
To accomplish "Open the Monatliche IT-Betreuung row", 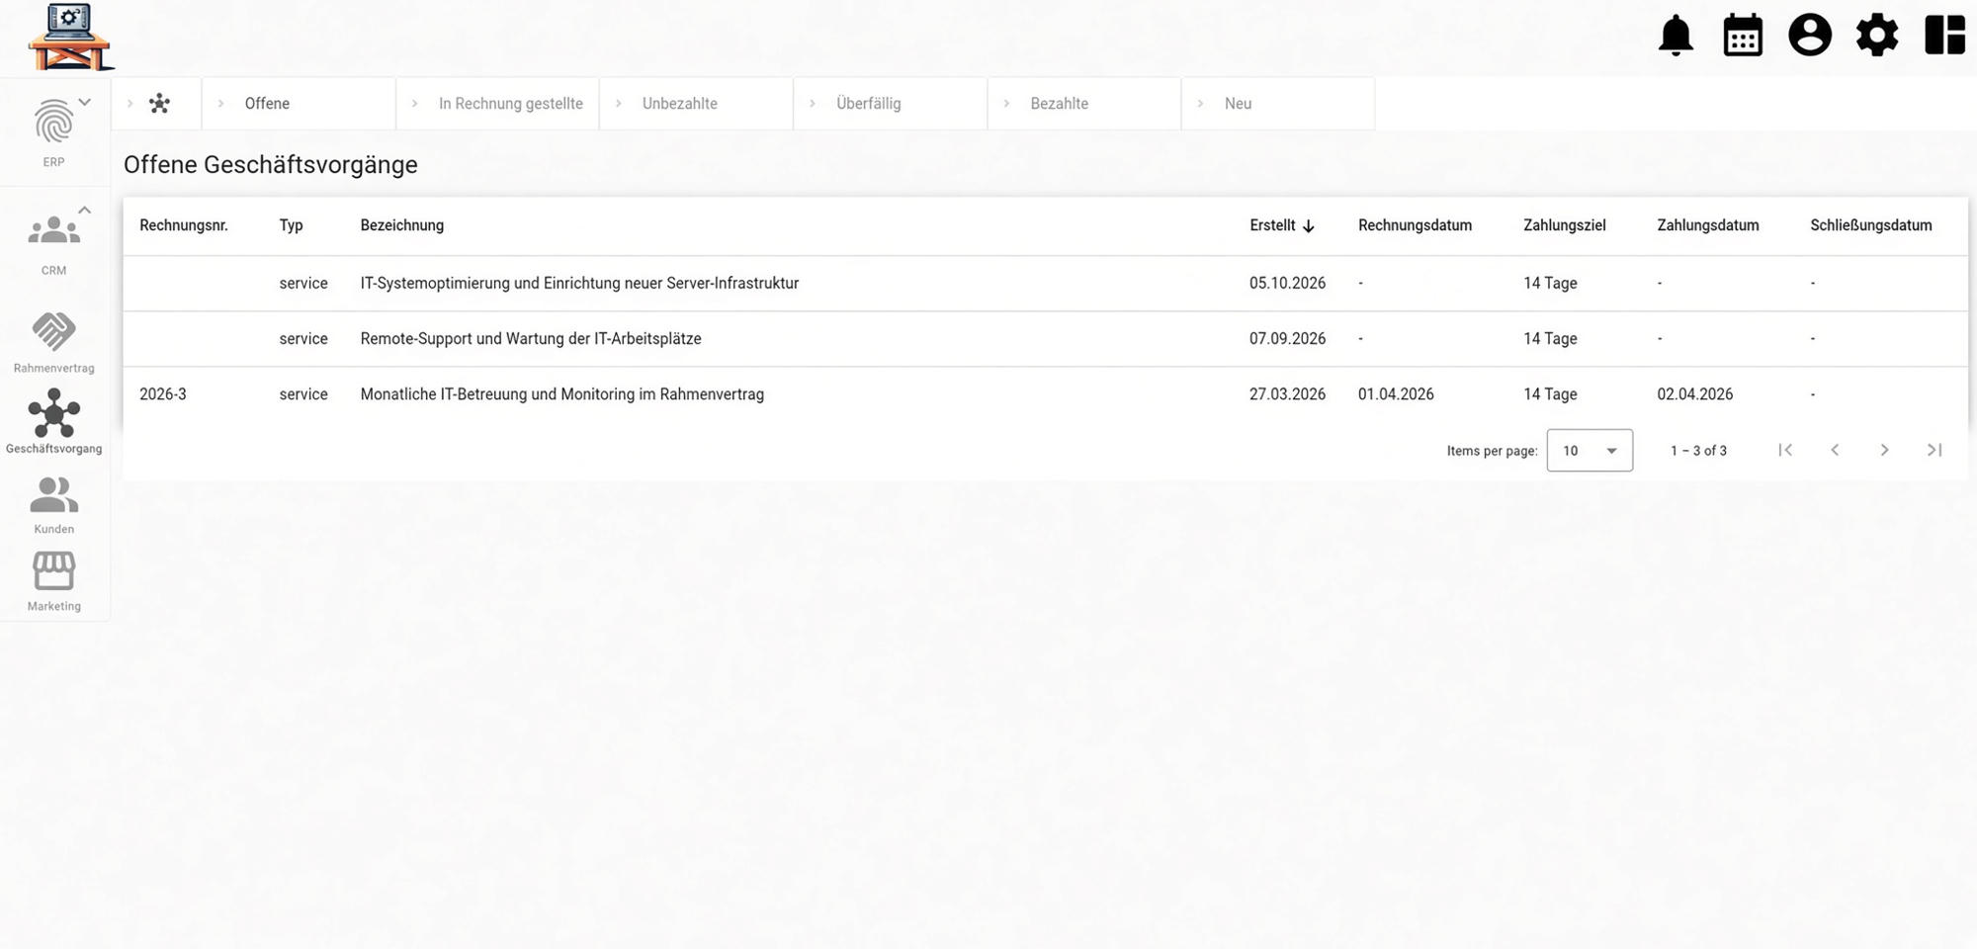I will pyautogui.click(x=1045, y=394).
